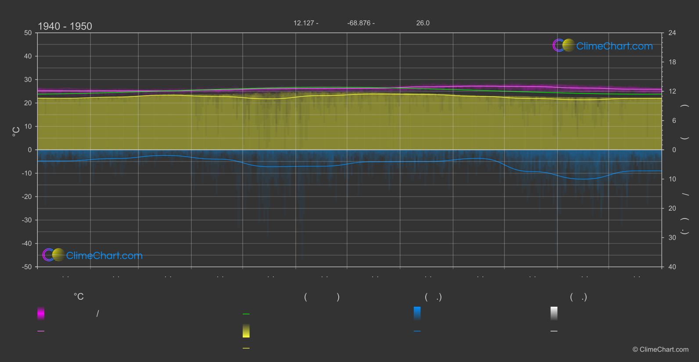Click the -68.876 longitude value
Viewport: 699px width, 362px height.
click(360, 23)
